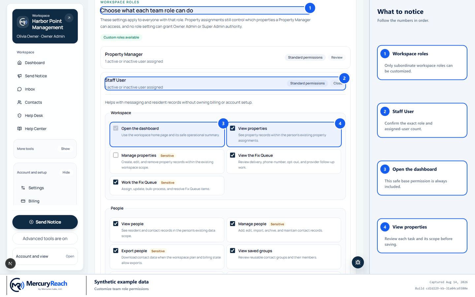This screenshot has width=475, height=297.
Task: Open the Dashboard icon in sidebar
Action: click(19, 63)
